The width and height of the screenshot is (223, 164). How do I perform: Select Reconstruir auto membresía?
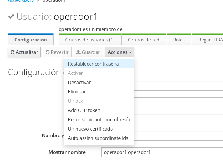pos(99,120)
